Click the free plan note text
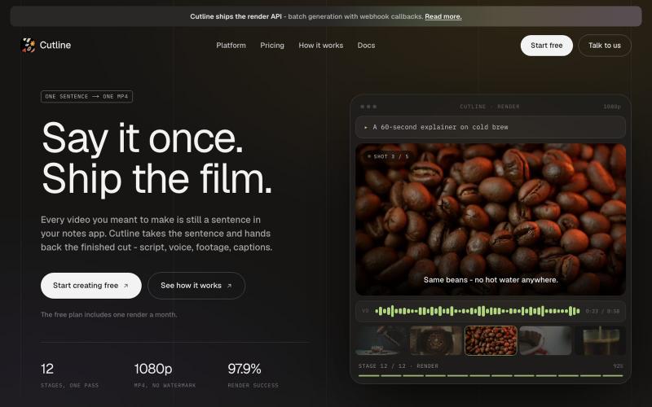This screenshot has height=407, width=652. click(109, 315)
